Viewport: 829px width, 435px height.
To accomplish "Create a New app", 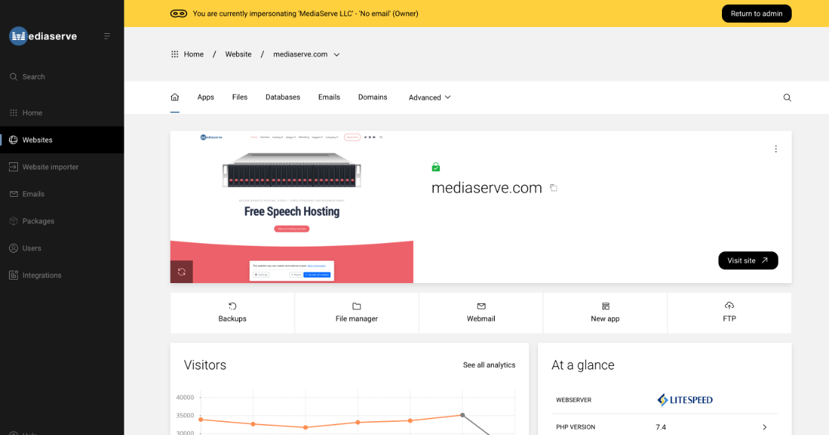I will 605,313.
